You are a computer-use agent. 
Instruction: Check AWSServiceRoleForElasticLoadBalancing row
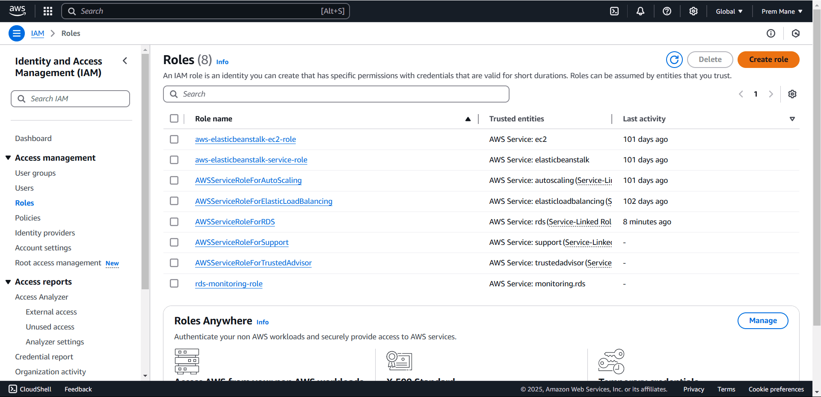click(x=174, y=201)
